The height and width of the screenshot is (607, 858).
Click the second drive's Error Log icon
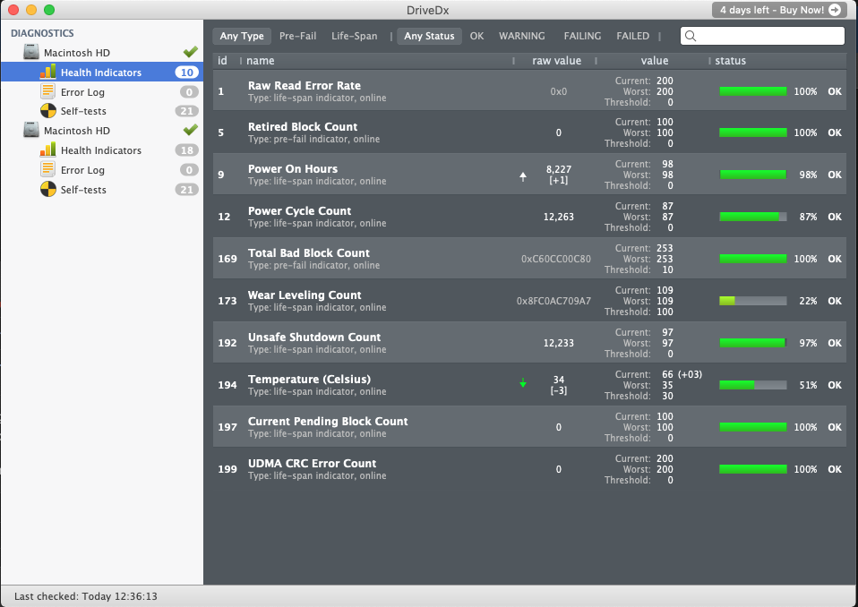coord(48,169)
